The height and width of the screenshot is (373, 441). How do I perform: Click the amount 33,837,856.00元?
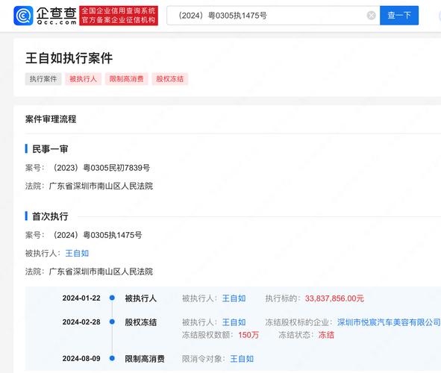(x=334, y=298)
